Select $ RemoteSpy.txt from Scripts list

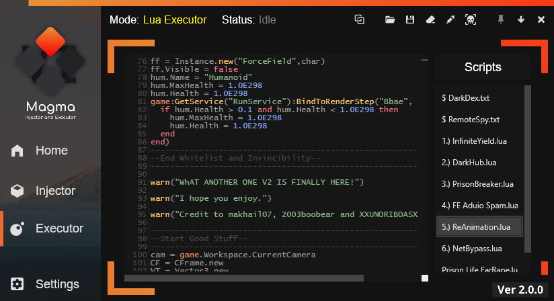coord(471,120)
